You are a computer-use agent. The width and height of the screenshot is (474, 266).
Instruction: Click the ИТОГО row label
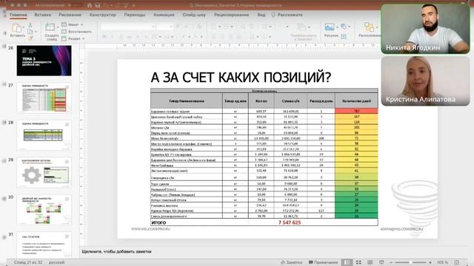[158, 222]
